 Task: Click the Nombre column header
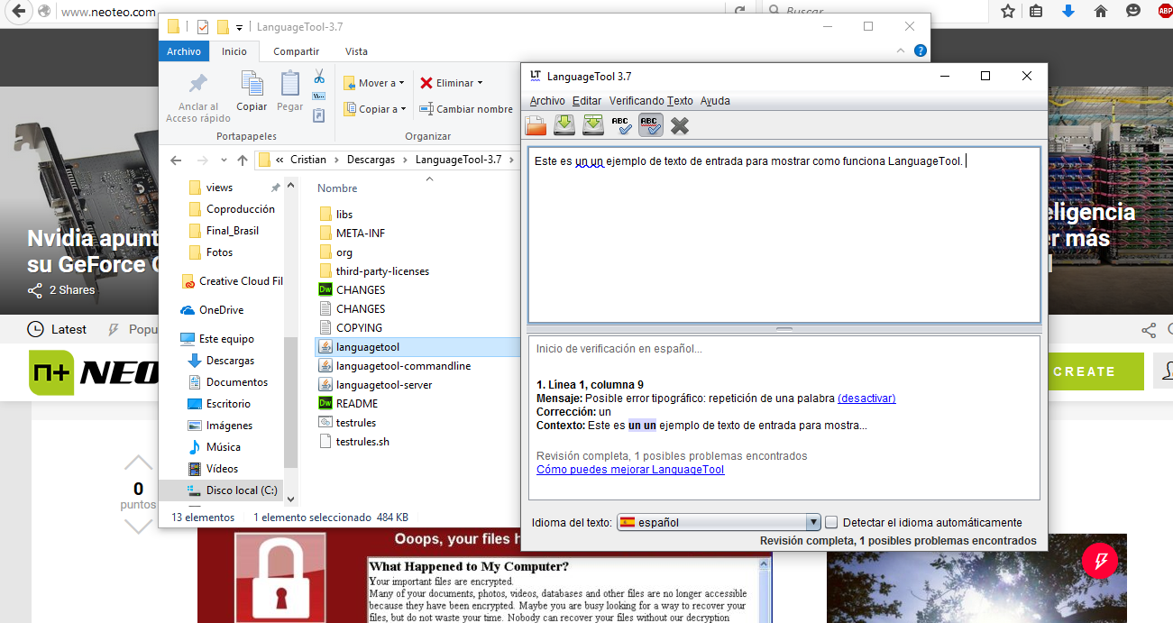[x=337, y=188]
